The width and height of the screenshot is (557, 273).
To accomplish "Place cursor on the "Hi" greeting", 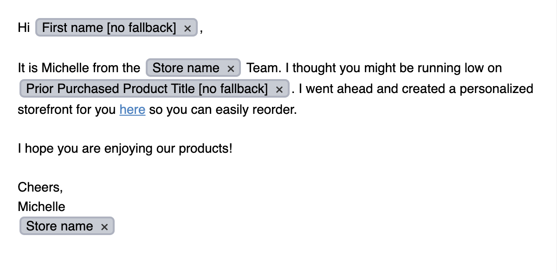I will (x=24, y=28).
